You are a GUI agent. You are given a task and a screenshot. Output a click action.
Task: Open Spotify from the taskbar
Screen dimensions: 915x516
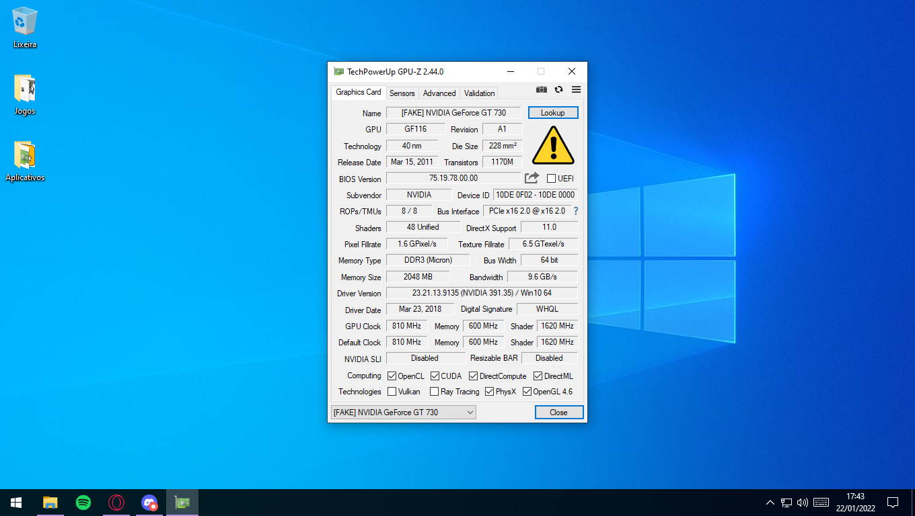click(83, 503)
